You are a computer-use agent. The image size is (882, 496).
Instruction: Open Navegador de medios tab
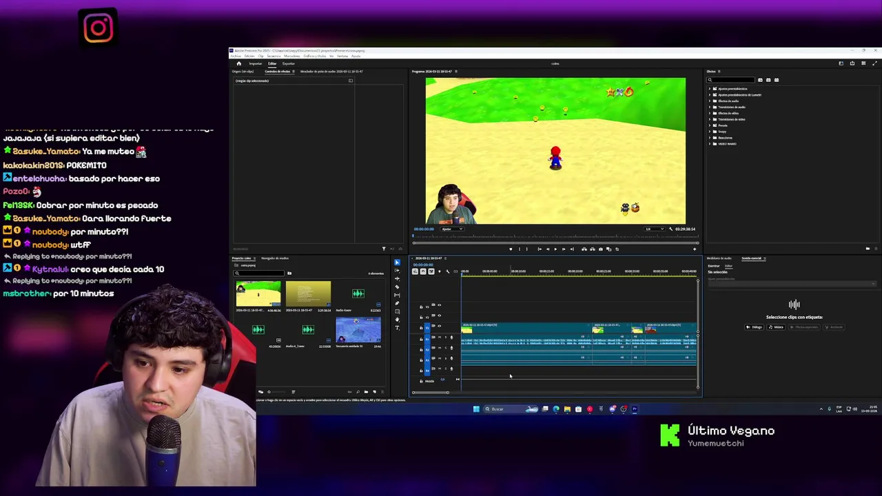click(x=275, y=258)
